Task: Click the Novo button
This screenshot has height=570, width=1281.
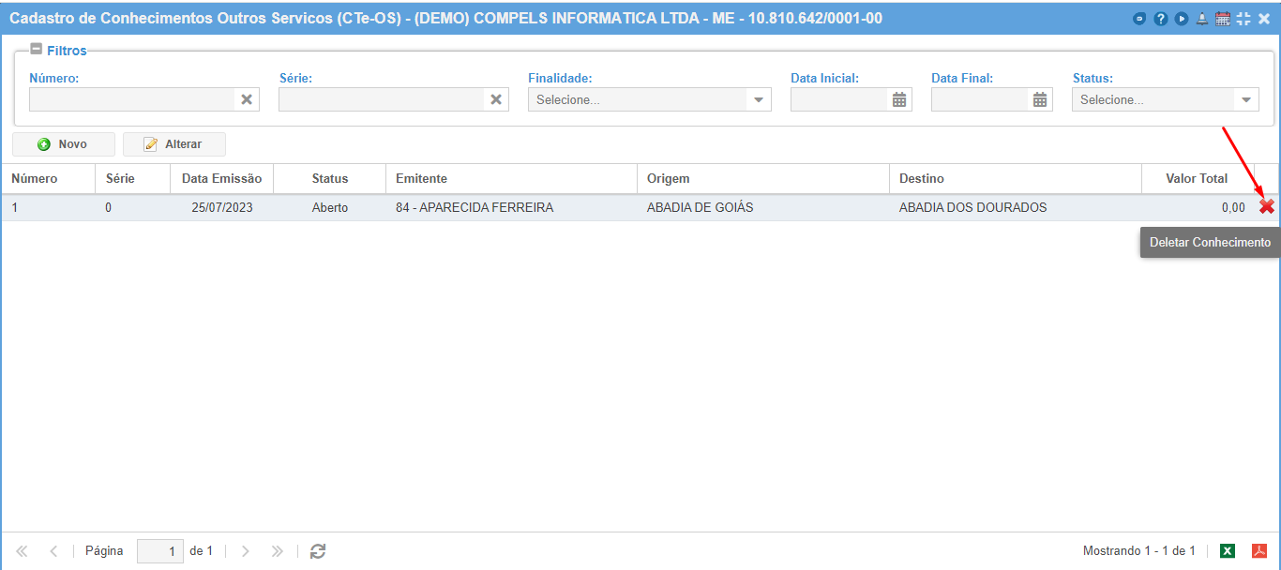Action: pos(63,144)
